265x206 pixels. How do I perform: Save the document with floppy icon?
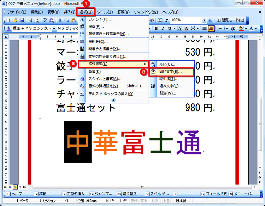click(x=22, y=20)
